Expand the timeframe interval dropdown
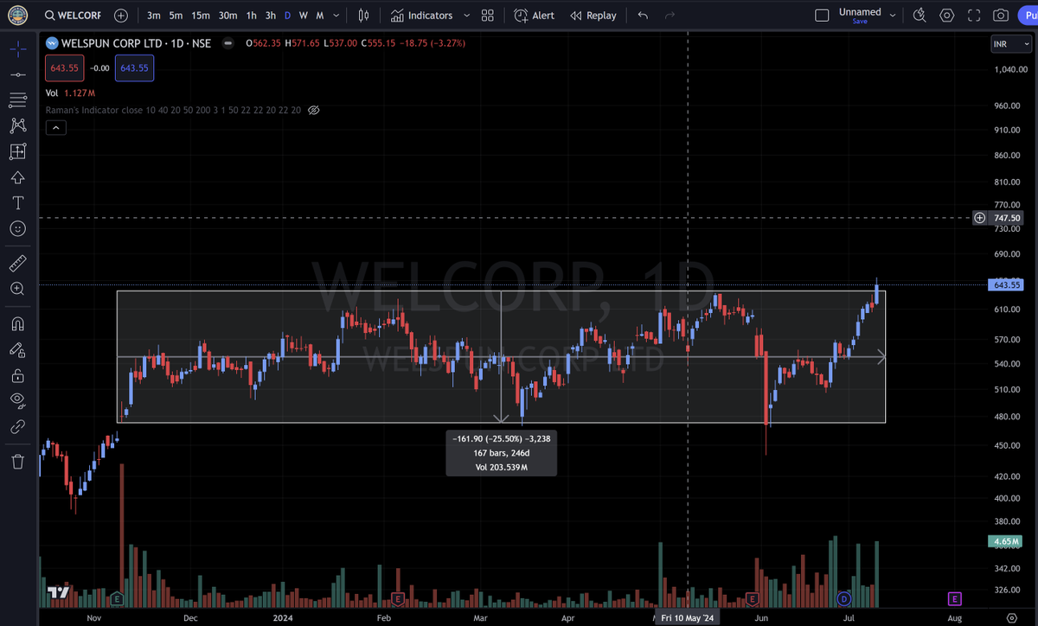The image size is (1038, 626). click(x=338, y=16)
